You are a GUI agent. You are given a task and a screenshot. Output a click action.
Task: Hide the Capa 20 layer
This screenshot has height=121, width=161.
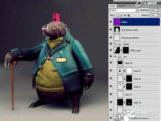pyautogui.click(x=111, y=63)
